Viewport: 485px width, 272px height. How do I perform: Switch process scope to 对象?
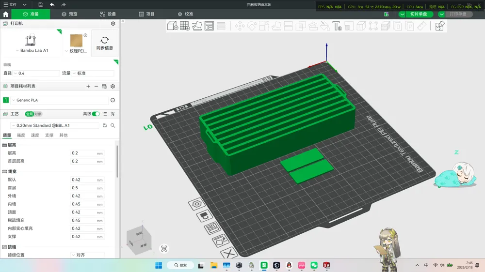pyautogui.click(x=38, y=114)
